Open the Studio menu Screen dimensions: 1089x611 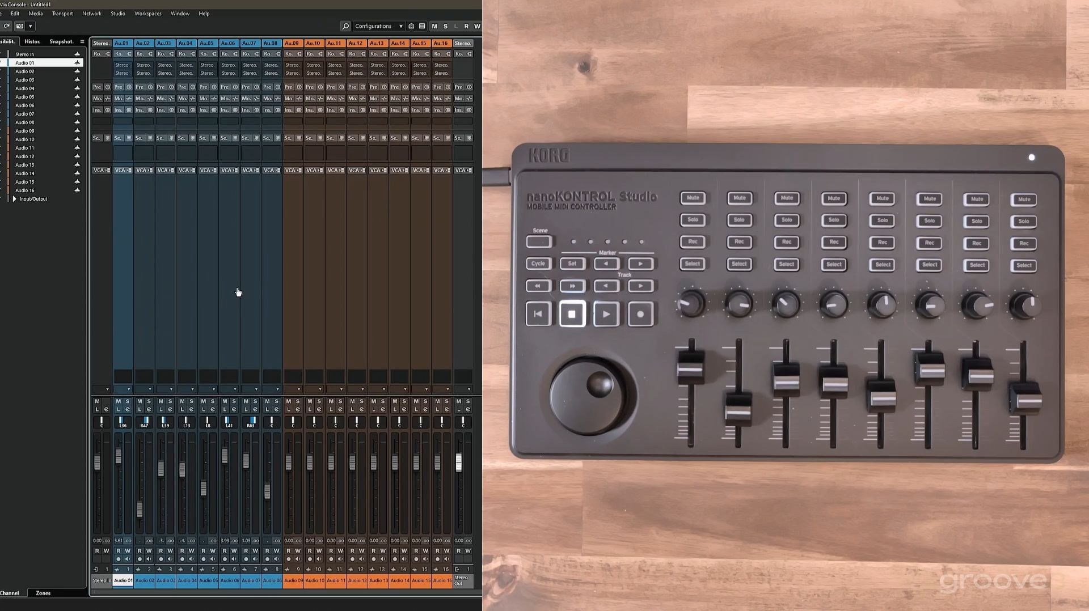pyautogui.click(x=118, y=14)
